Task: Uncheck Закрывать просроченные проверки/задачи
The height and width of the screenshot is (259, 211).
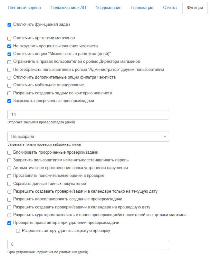Action: tap(9, 101)
